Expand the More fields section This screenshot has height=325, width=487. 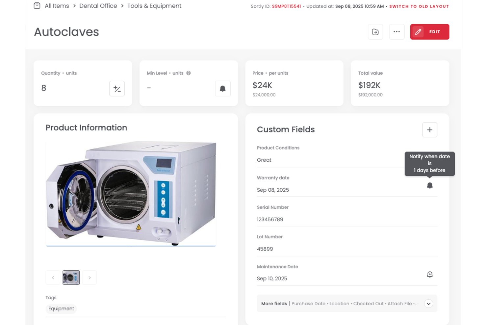pos(428,304)
